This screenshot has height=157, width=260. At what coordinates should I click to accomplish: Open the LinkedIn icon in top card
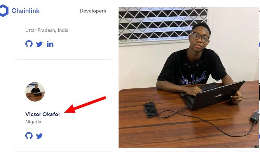[50, 44]
